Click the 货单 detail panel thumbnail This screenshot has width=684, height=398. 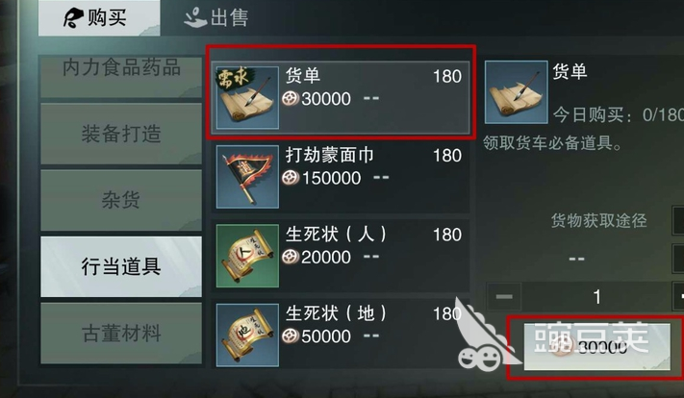point(516,92)
